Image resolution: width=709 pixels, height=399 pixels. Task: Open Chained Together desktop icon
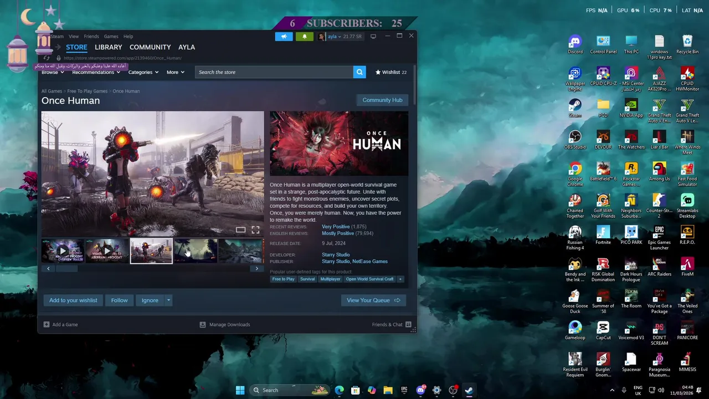tap(575, 206)
